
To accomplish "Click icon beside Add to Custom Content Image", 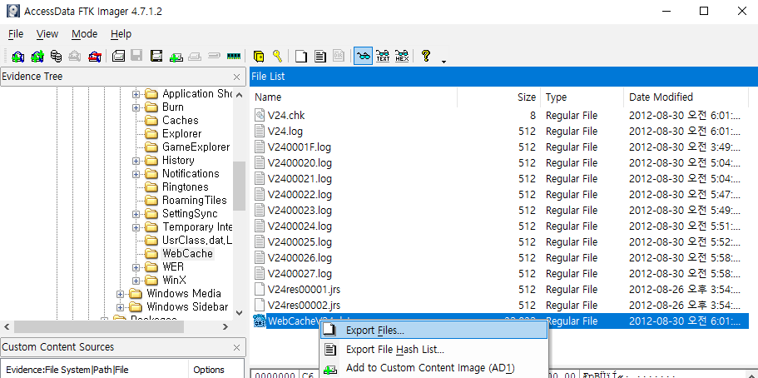I will 329,369.
